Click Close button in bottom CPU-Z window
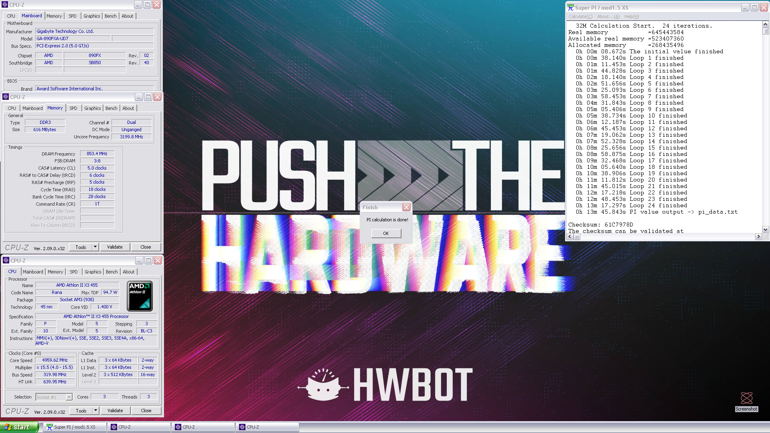Image resolution: width=770 pixels, height=433 pixels. [x=146, y=411]
